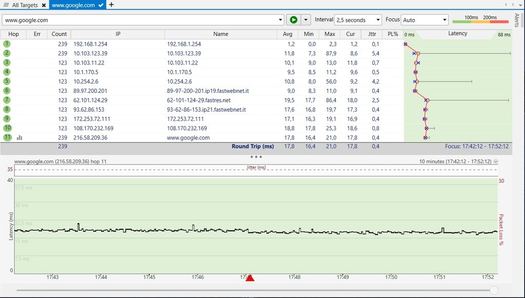Click the three-dot splitter handle above the graph
This screenshot has height=298, width=525.
[256, 157]
